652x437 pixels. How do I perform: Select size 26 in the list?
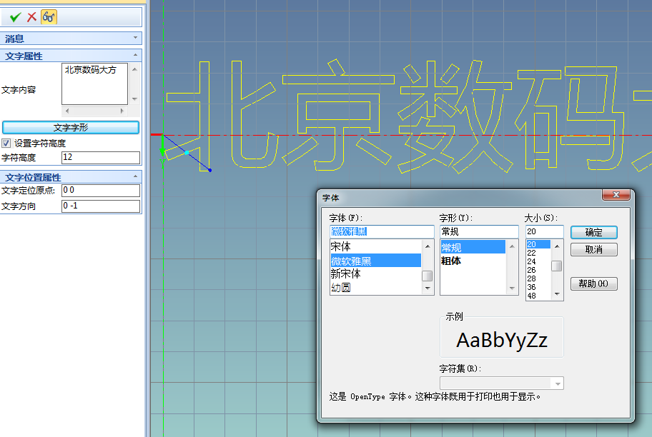pyautogui.click(x=538, y=270)
